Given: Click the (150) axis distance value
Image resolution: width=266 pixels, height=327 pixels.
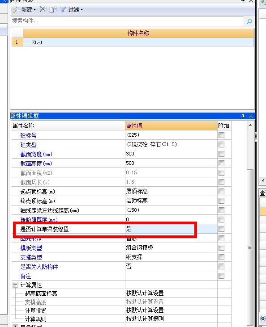Looking at the screenshot, I should (x=171, y=210).
